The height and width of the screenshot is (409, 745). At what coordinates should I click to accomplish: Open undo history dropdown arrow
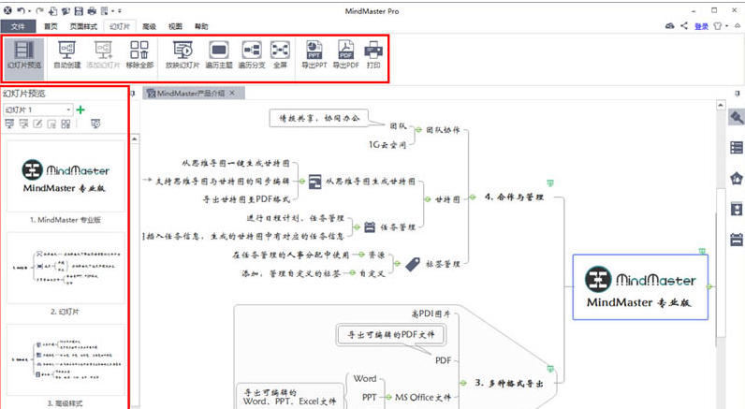coord(29,11)
